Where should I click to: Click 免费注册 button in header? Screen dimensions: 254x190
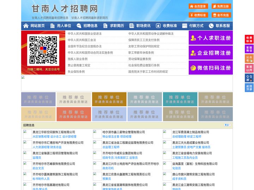221,6
